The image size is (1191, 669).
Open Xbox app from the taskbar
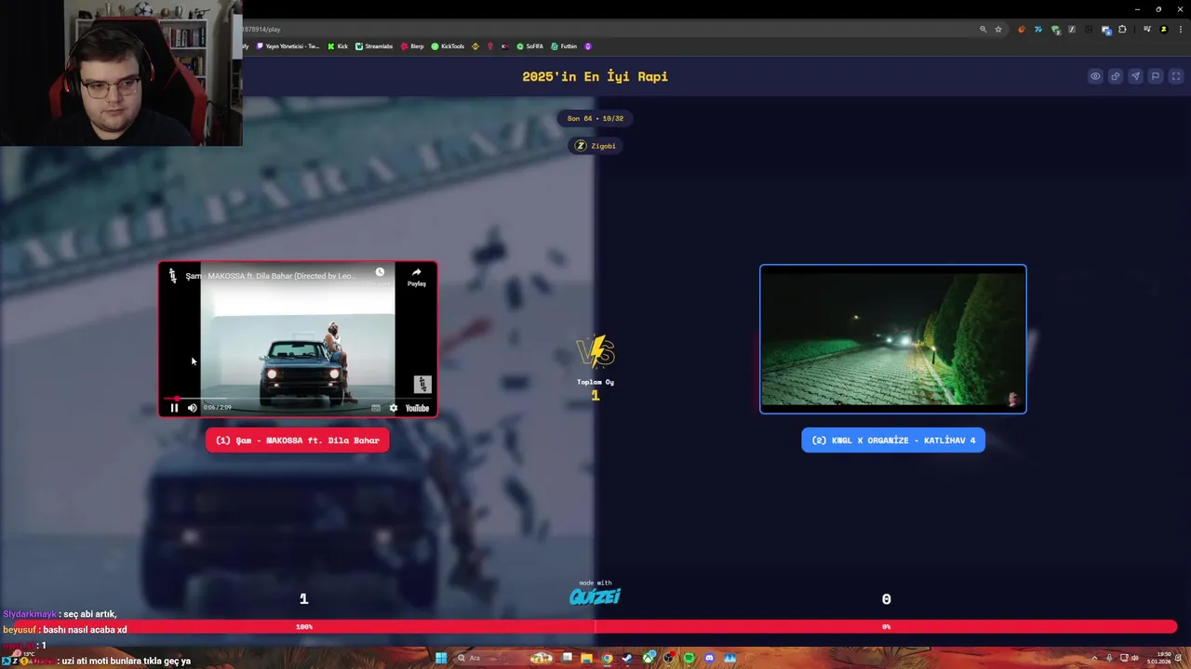[649, 658]
